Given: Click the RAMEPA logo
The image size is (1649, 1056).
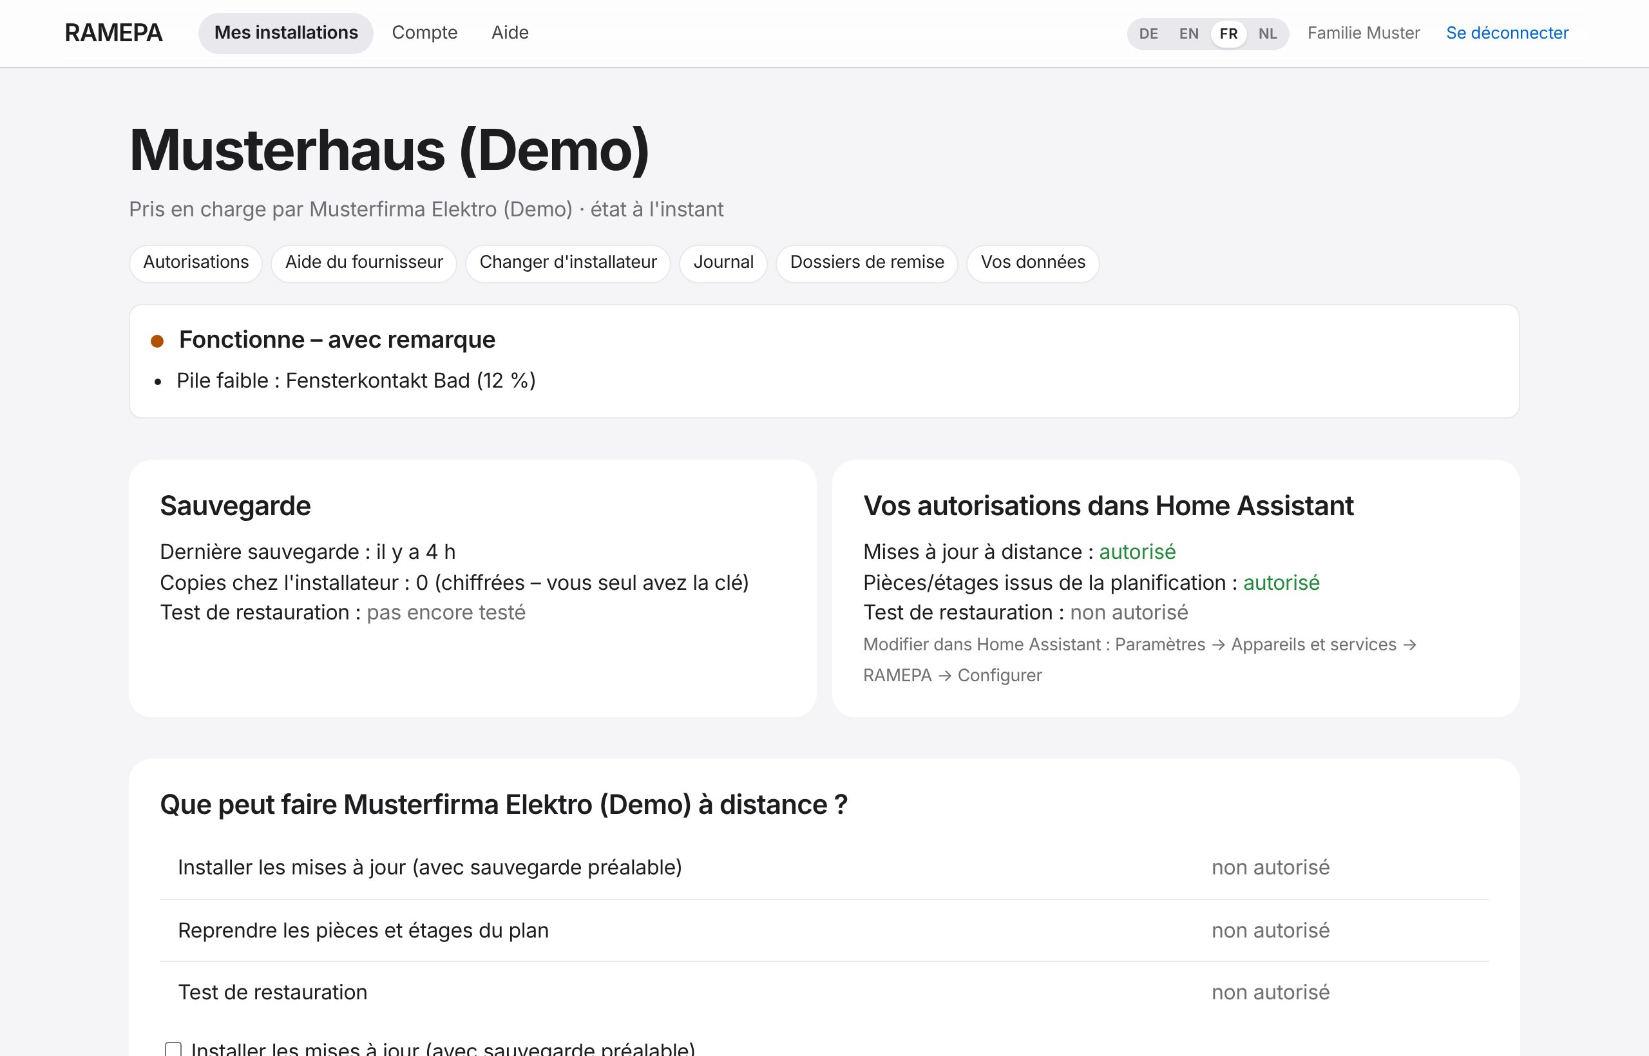Looking at the screenshot, I should click(113, 33).
